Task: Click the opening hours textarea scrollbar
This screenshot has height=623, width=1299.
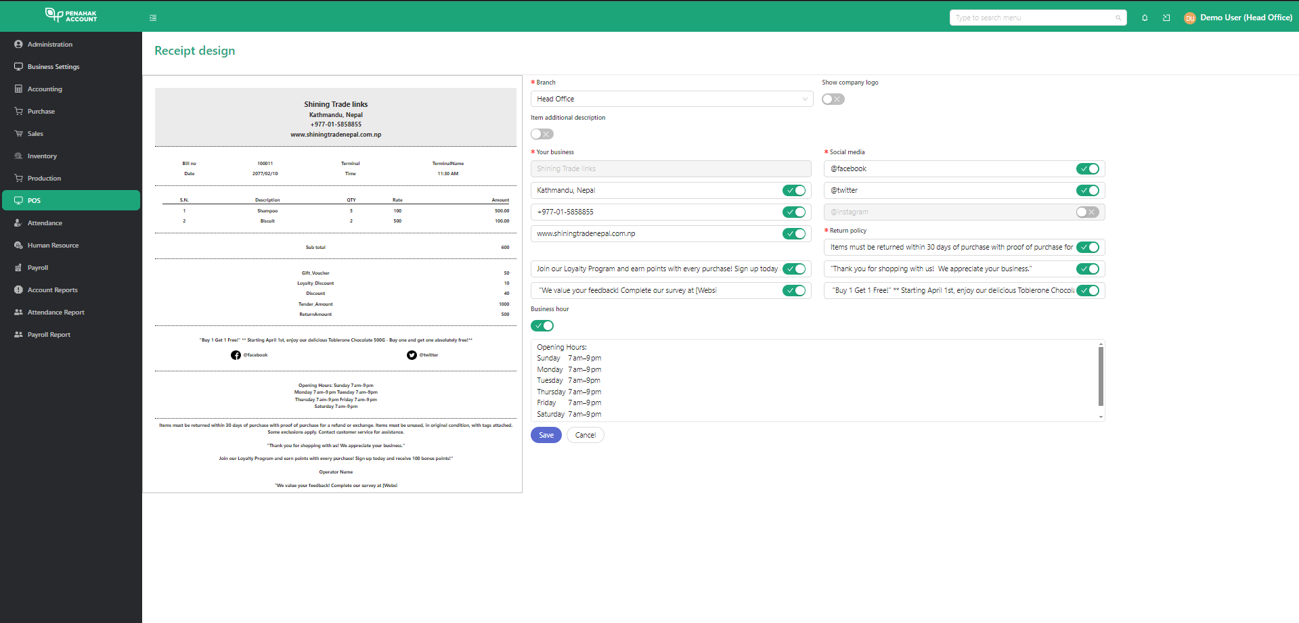Action: tap(1101, 377)
